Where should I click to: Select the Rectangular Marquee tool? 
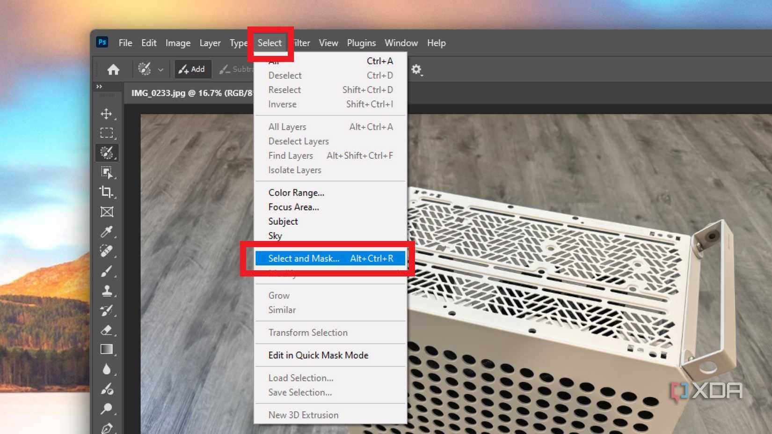[x=107, y=133]
